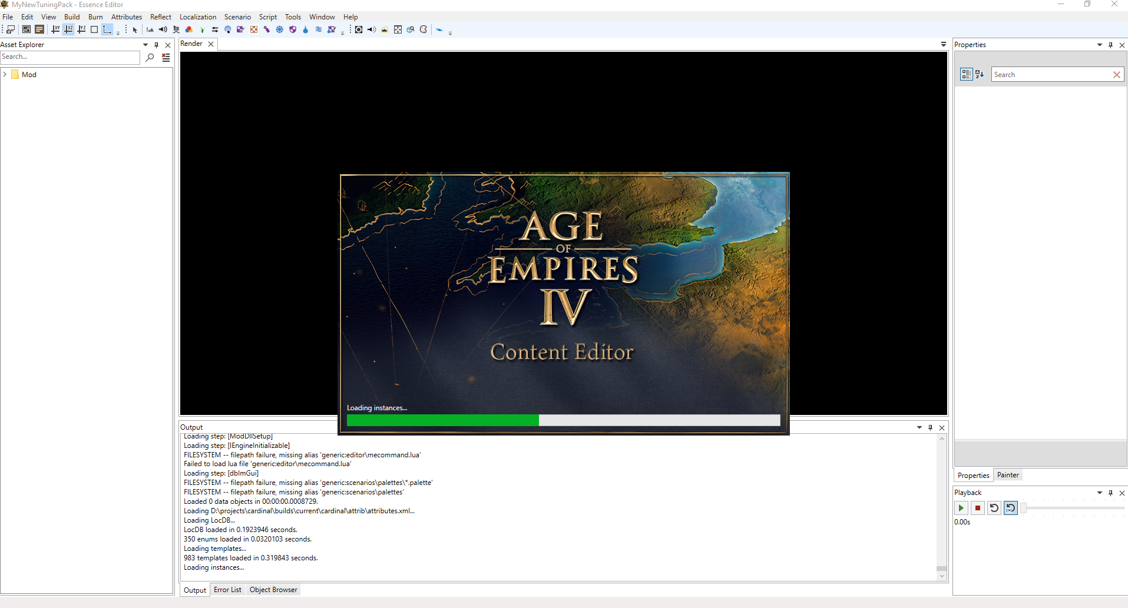This screenshot has width=1128, height=608.
Task: Click the Playback restart button
Action: (x=994, y=508)
